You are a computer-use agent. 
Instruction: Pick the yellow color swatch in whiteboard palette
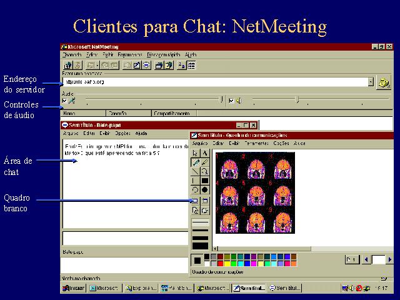coord(227,264)
